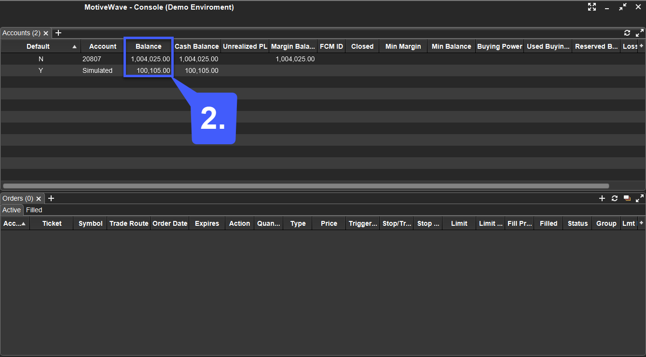Add columns to the Accounts table
The height and width of the screenshot is (357, 646).
pyautogui.click(x=641, y=46)
